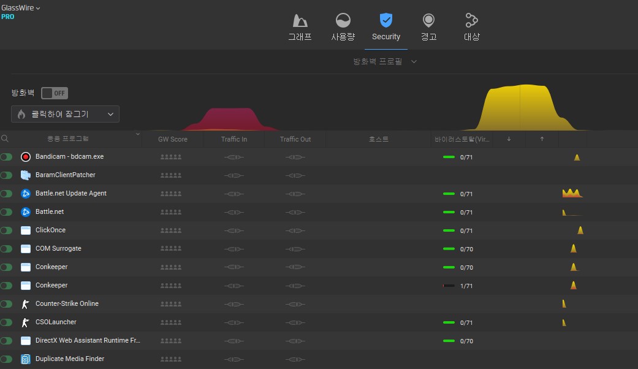Click the app icon beside the Battle.net name

26,212
